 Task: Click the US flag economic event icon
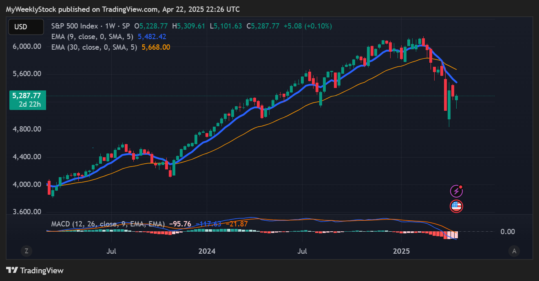click(x=456, y=206)
